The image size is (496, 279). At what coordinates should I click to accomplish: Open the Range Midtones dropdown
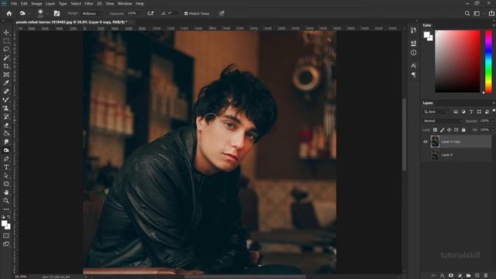pos(91,14)
